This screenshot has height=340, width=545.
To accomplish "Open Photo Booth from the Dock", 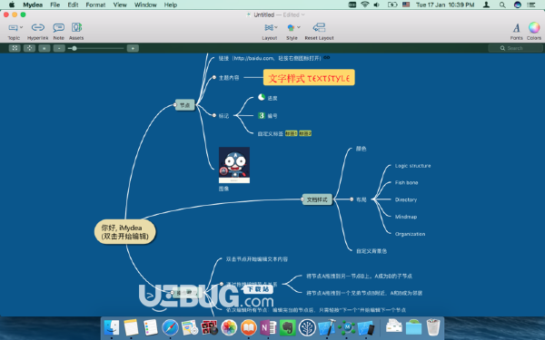I will (209, 327).
